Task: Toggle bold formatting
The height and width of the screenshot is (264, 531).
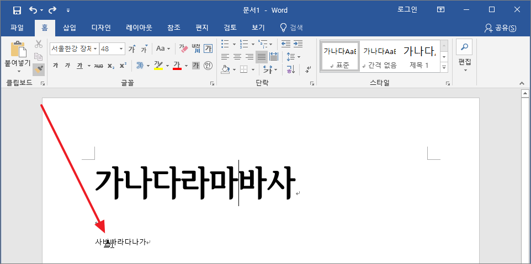Action: pyautogui.click(x=55, y=66)
